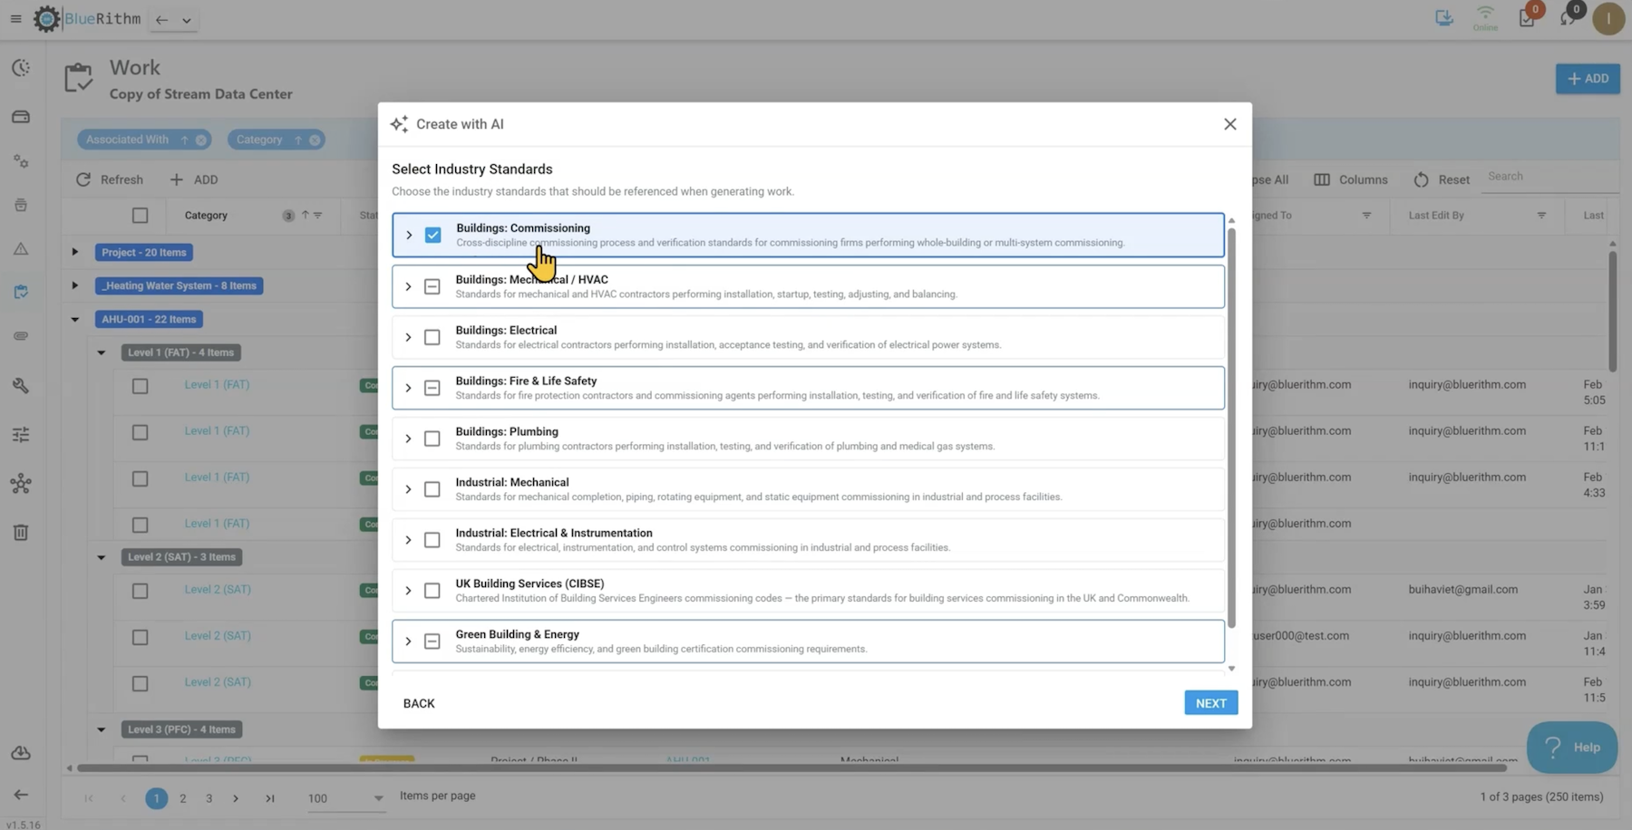Screen dimensions: 1632x830
Task: Uncheck Buildings: Commissioning checkbox
Action: 433,236
